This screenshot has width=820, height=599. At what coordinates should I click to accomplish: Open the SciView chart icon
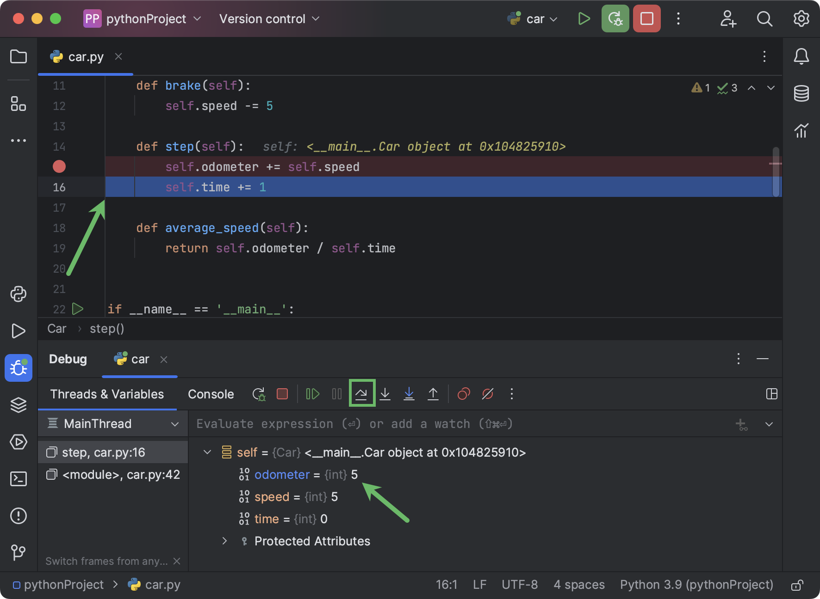tap(801, 130)
